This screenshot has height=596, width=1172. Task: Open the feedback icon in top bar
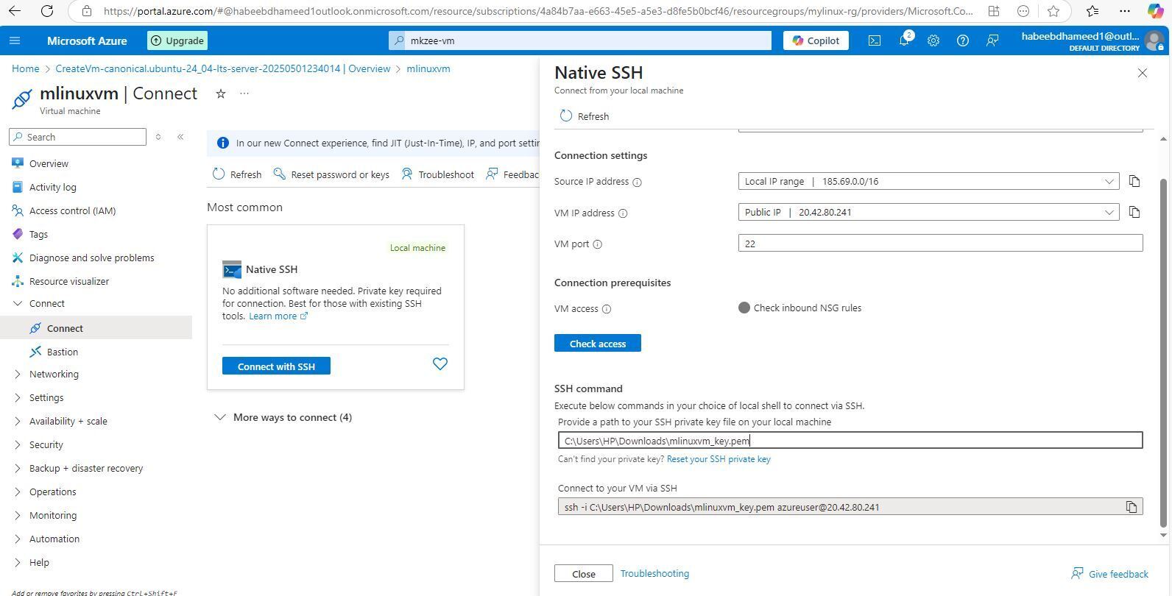tap(992, 40)
